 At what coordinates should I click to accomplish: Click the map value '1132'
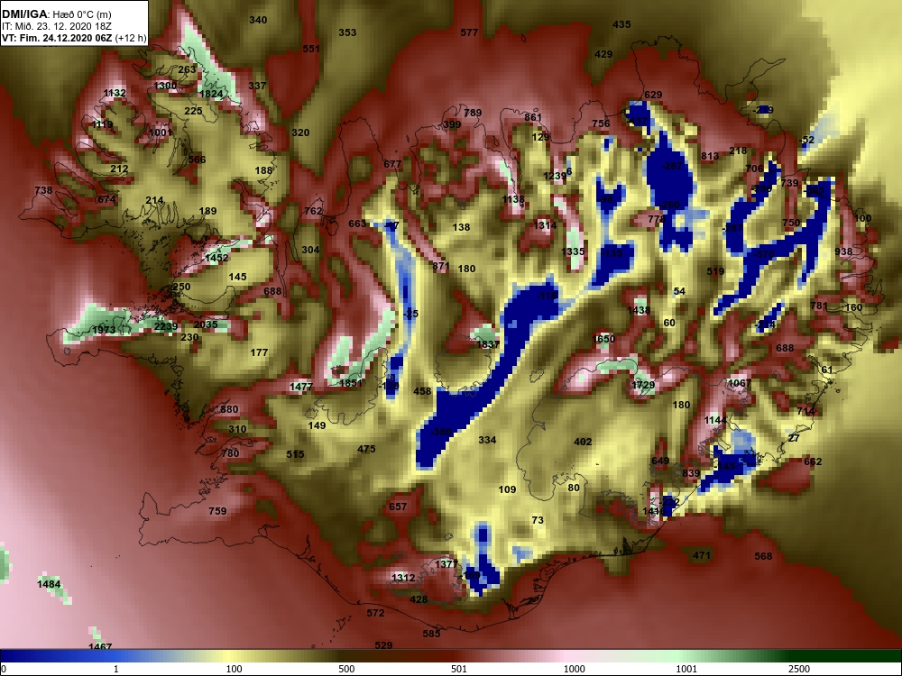(115, 93)
